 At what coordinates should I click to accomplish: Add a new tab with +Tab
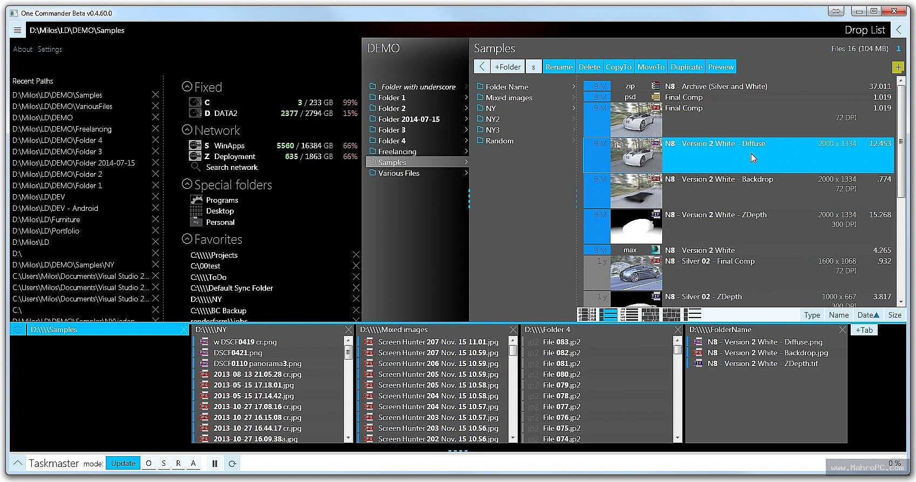pos(865,330)
